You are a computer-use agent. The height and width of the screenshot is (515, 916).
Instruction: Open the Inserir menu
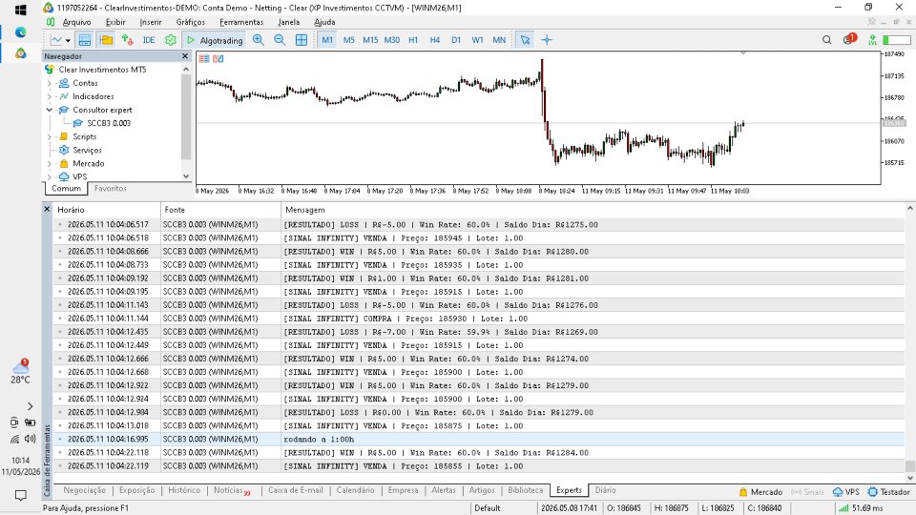tap(151, 22)
